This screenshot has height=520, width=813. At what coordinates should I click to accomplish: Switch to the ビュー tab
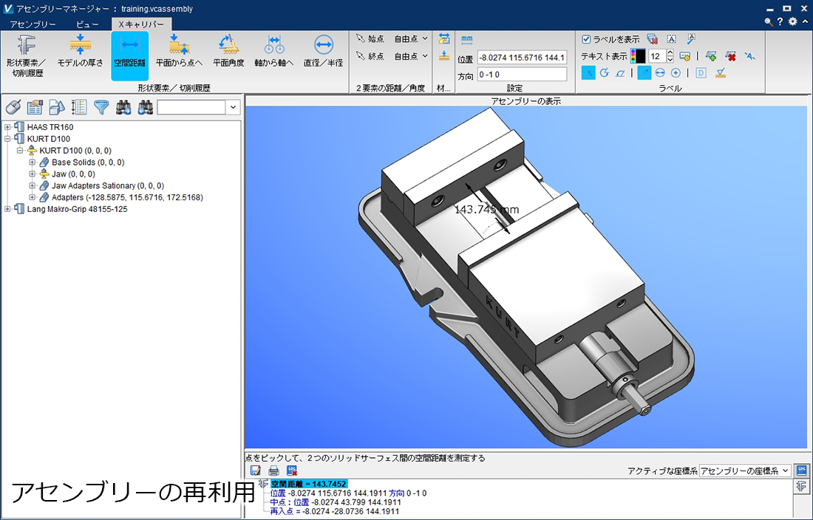(x=87, y=24)
